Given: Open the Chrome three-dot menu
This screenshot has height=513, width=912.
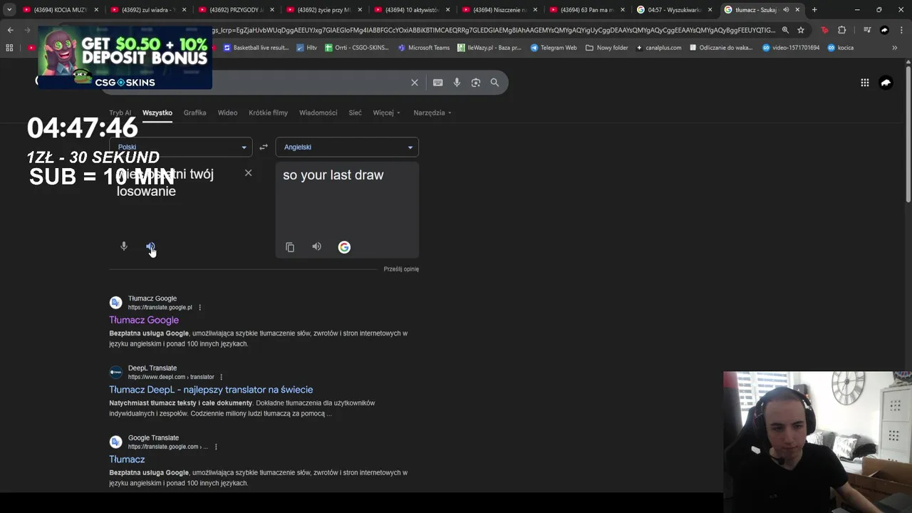Looking at the screenshot, I should [x=901, y=30].
